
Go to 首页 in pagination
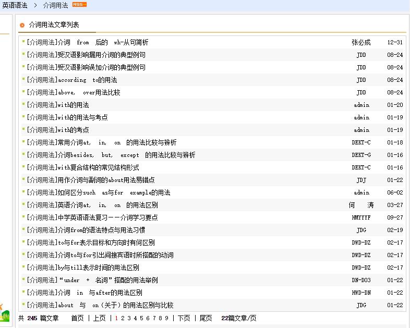[x=77, y=318]
